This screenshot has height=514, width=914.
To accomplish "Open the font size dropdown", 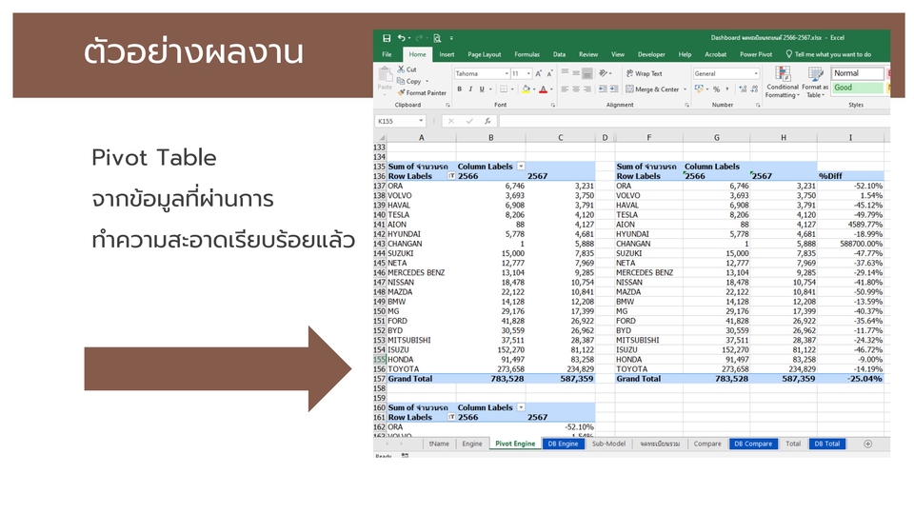I will tap(528, 74).
